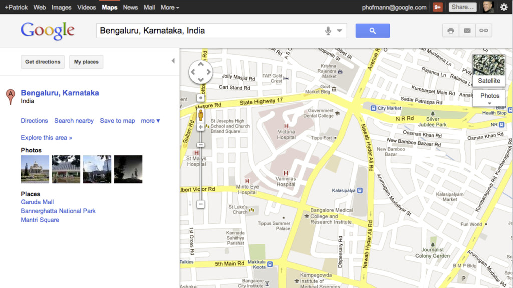Pan the map up with the arrow

[201, 64]
